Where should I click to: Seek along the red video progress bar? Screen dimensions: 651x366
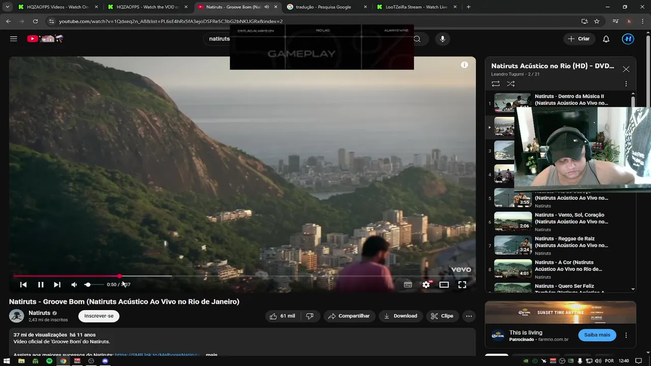[242, 276]
